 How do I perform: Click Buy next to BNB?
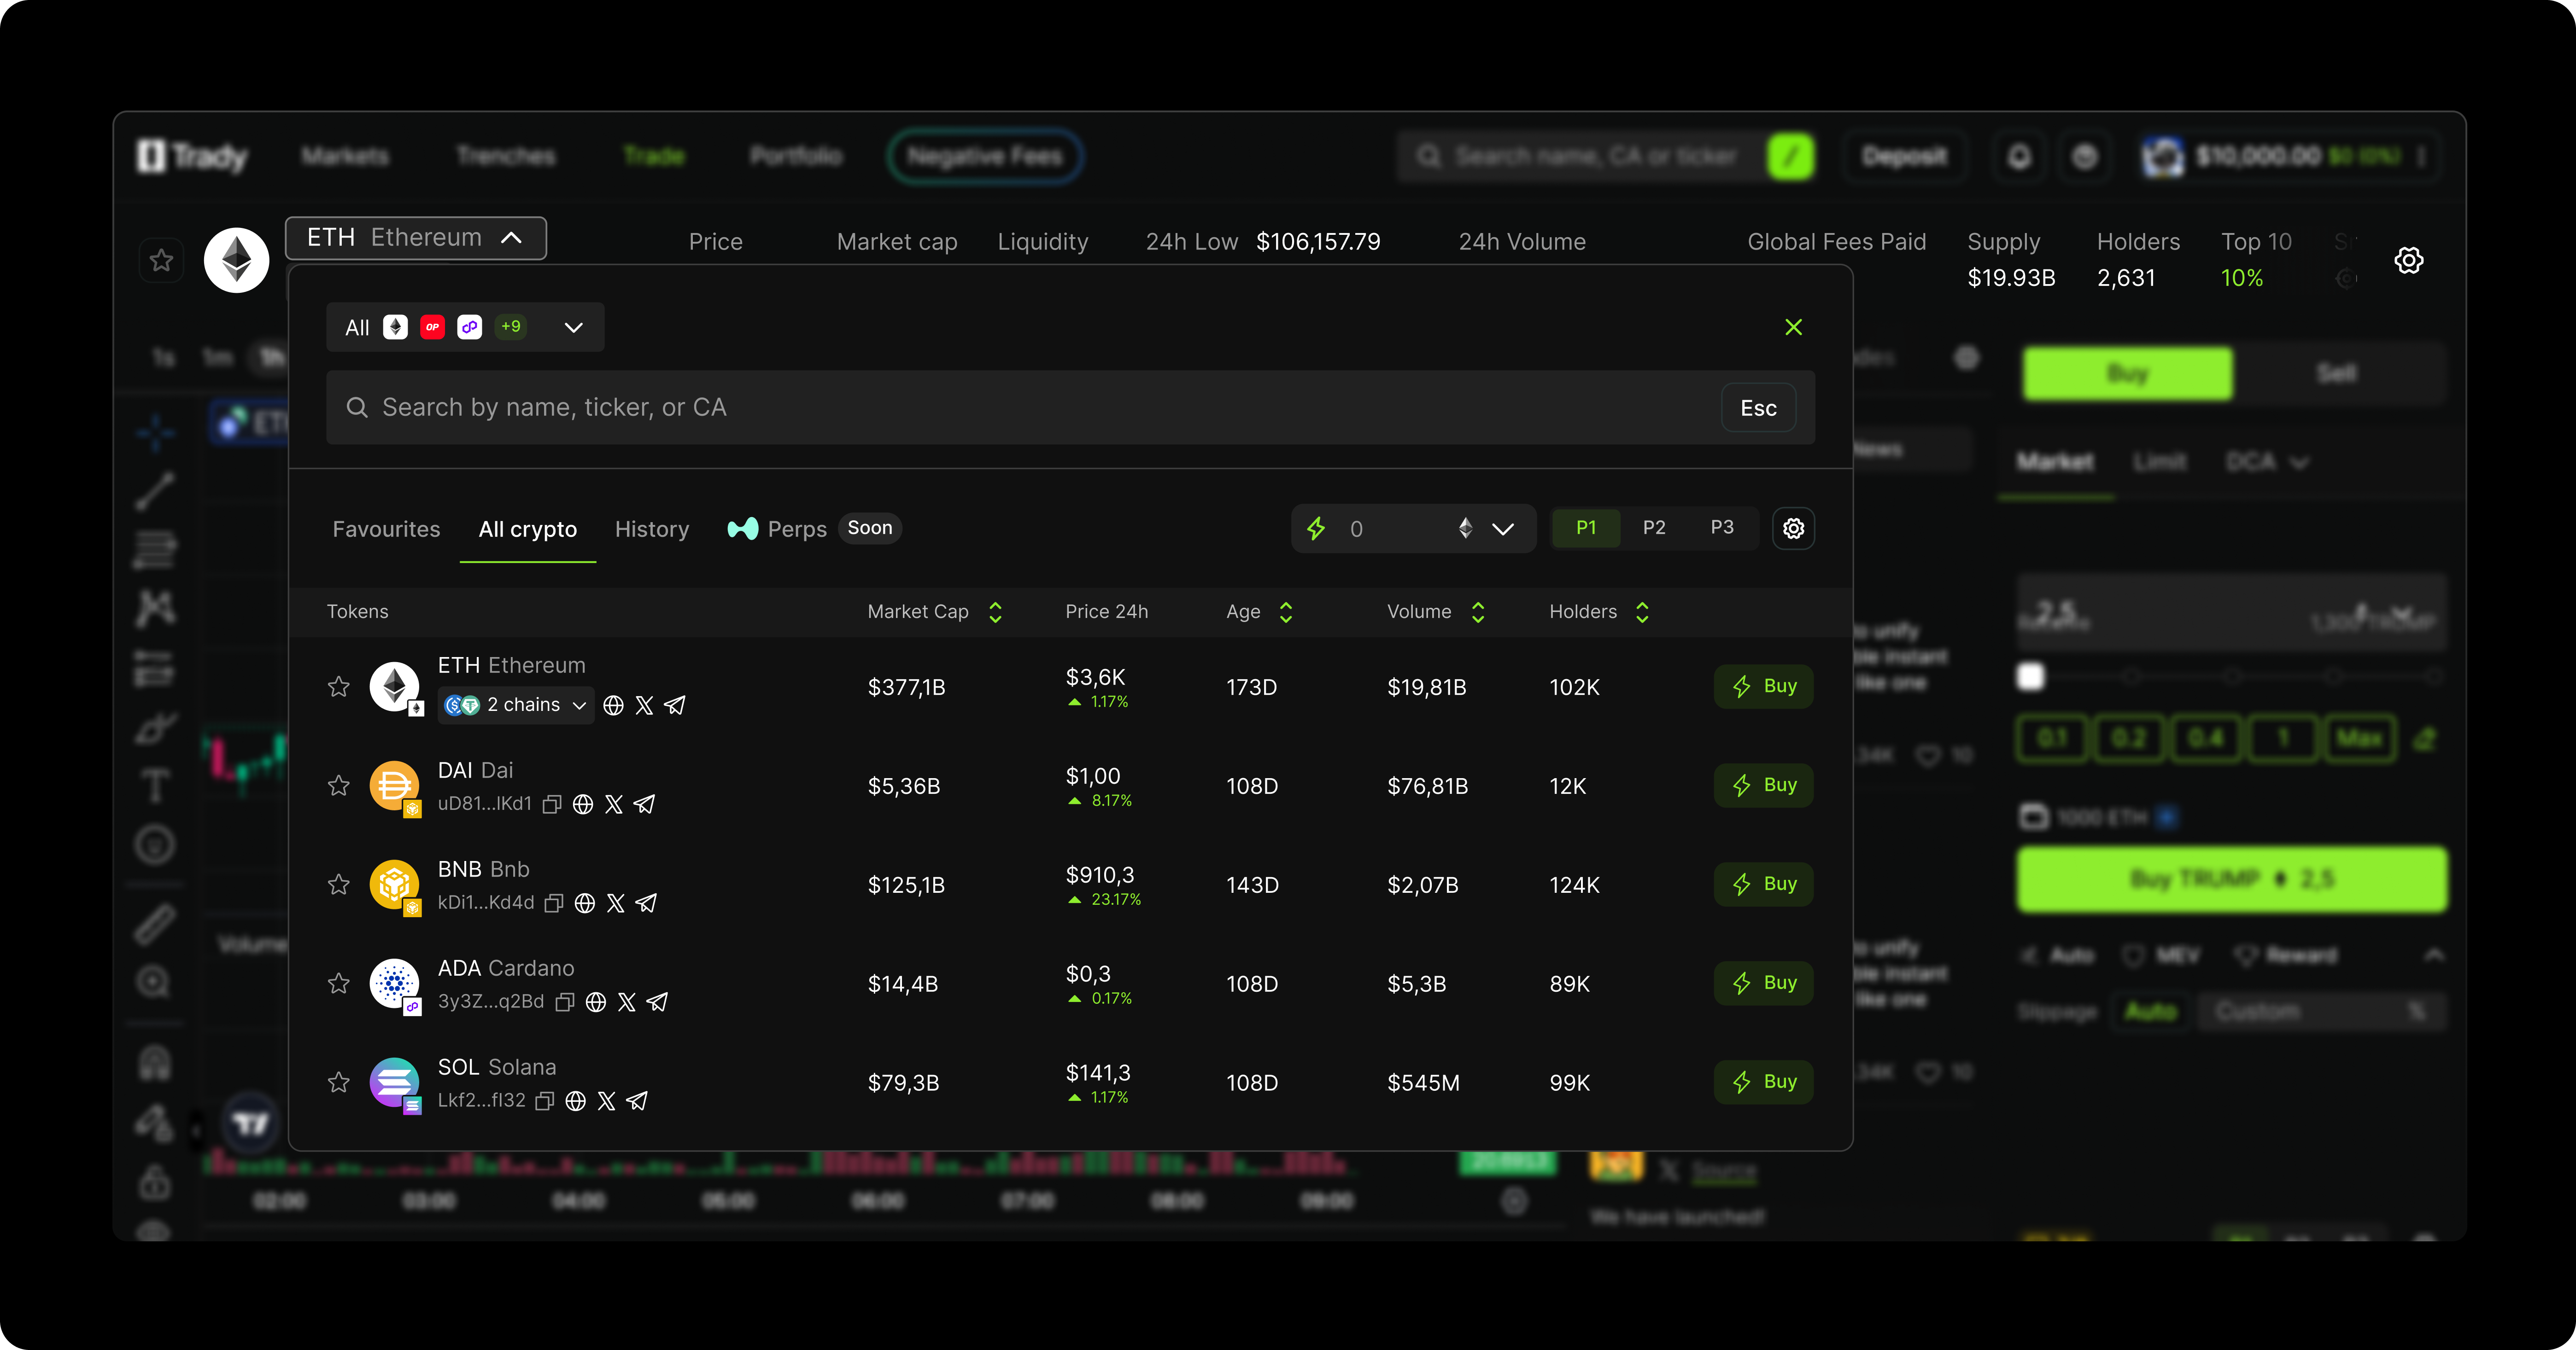1763,883
